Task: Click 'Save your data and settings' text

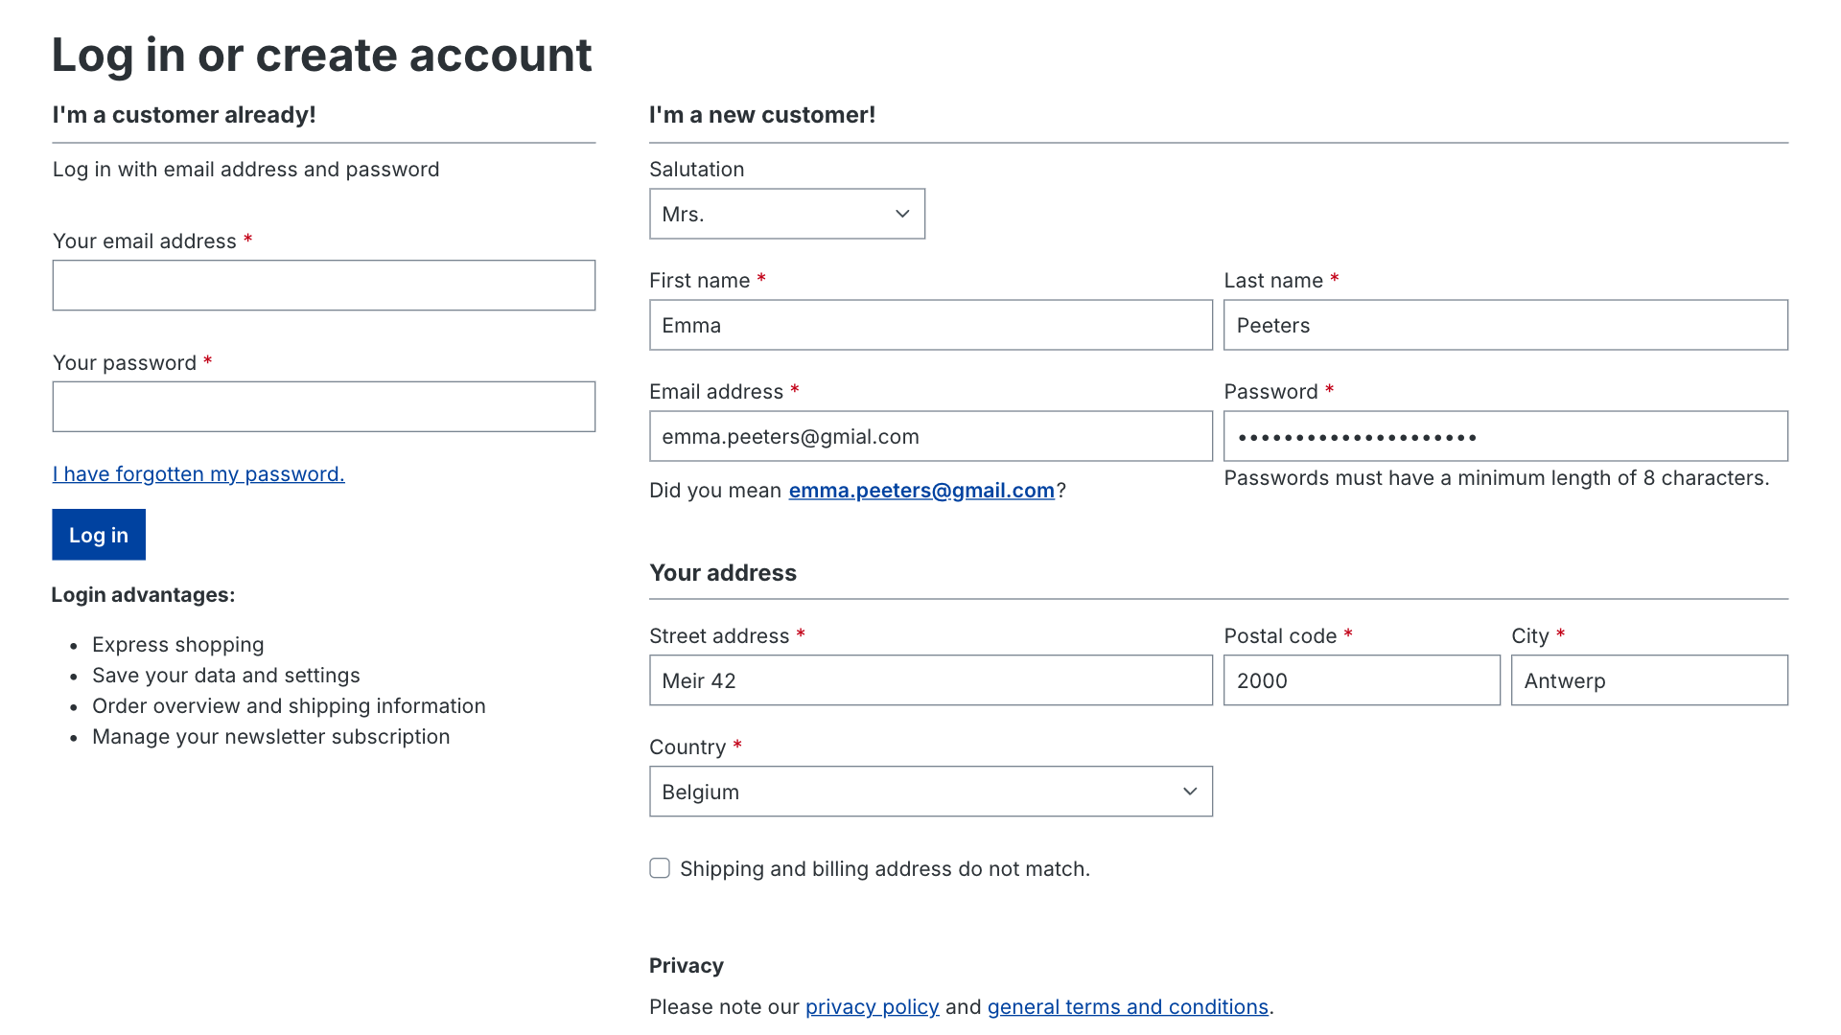Action: pyautogui.click(x=225, y=675)
